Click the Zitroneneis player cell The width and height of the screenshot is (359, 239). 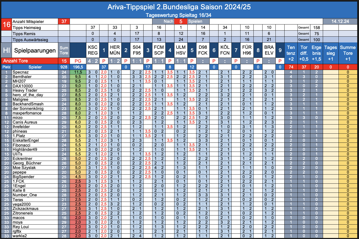tap(35, 213)
